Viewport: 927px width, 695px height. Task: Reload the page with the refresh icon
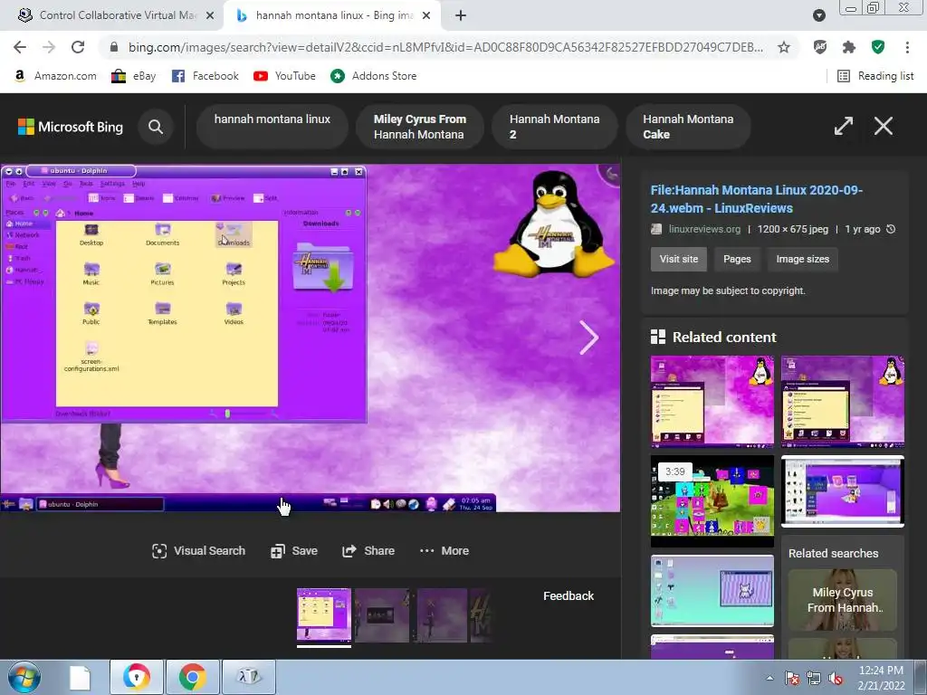click(x=78, y=47)
